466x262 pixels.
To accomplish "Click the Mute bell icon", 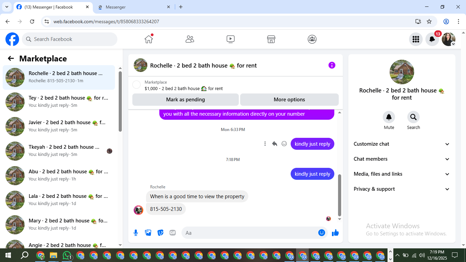I will (x=389, y=117).
